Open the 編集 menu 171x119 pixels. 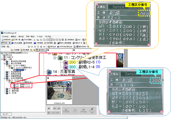13,36
